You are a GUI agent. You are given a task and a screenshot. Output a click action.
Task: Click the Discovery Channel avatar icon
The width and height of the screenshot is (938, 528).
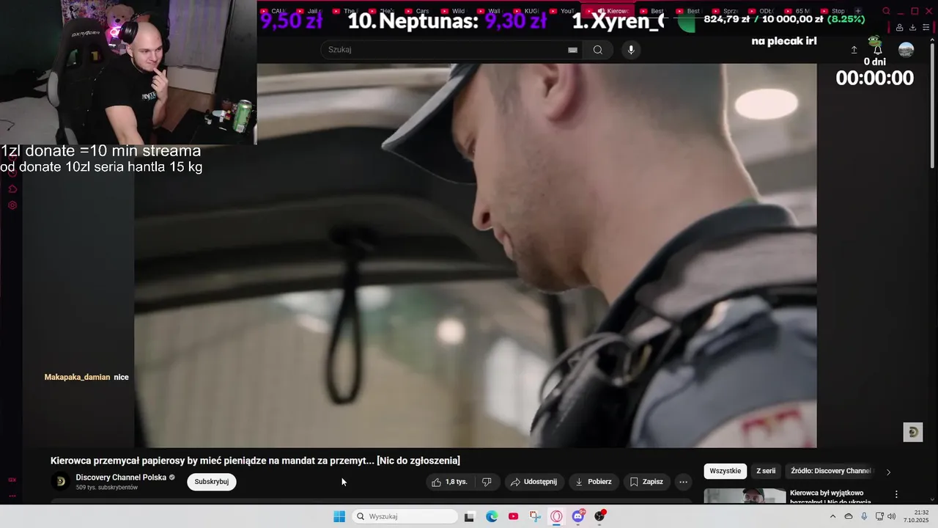(61, 482)
